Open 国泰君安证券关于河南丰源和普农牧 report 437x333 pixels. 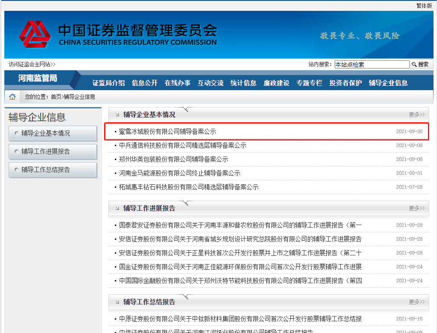tap(240, 225)
